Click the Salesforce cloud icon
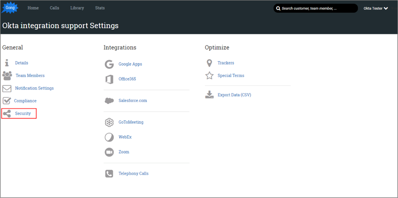This screenshot has width=398, height=198. 109,101
